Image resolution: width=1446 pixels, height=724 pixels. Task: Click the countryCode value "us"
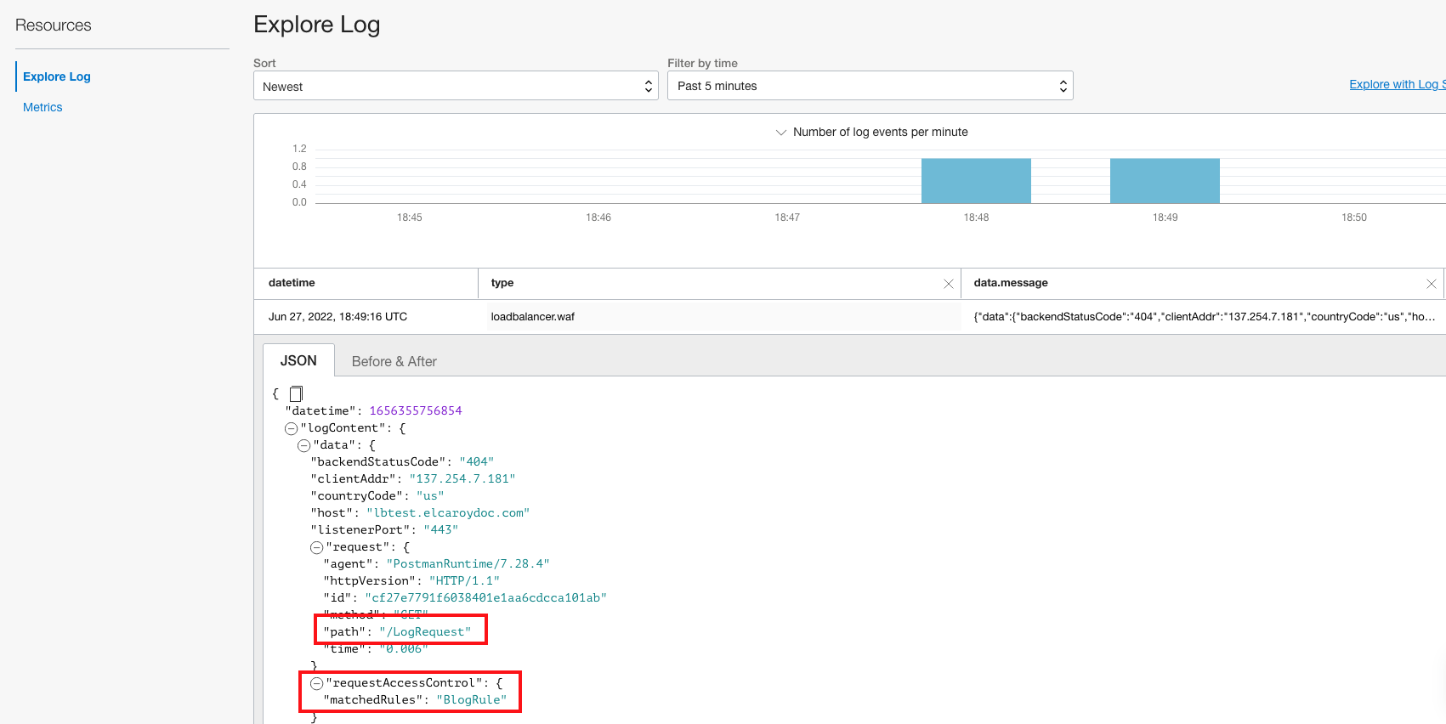coord(430,495)
